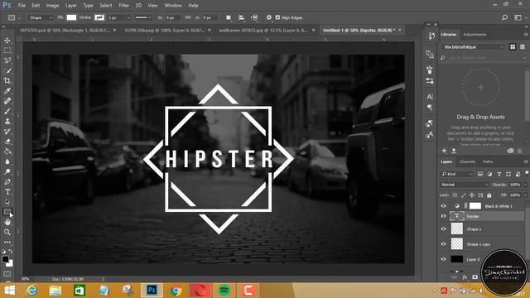Add layer style with fx button
Image resolution: width=530 pixels, height=298 pixels.
point(465,277)
